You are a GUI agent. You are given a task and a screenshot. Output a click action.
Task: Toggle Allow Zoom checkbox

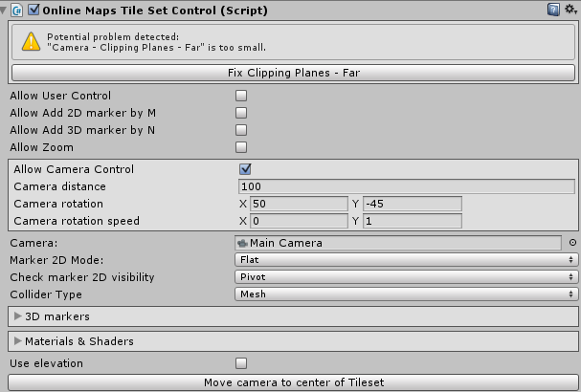[x=241, y=147]
